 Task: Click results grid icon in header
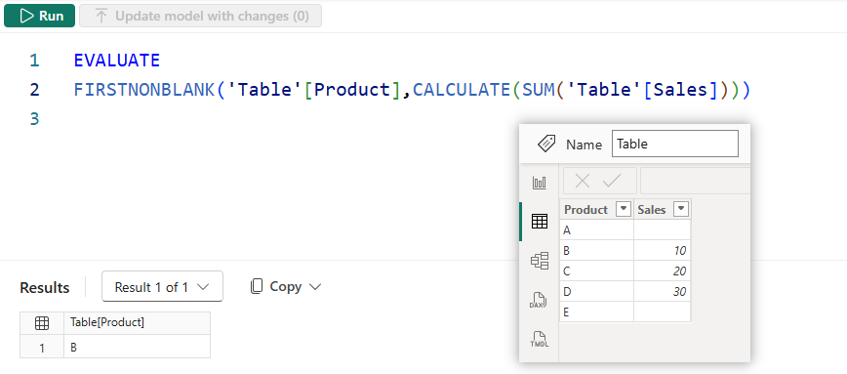coord(42,323)
